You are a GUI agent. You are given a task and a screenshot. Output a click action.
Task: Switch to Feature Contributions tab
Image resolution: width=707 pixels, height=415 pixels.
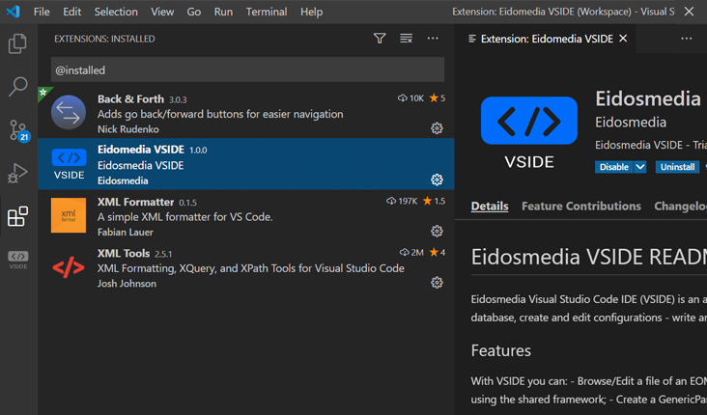(x=581, y=206)
